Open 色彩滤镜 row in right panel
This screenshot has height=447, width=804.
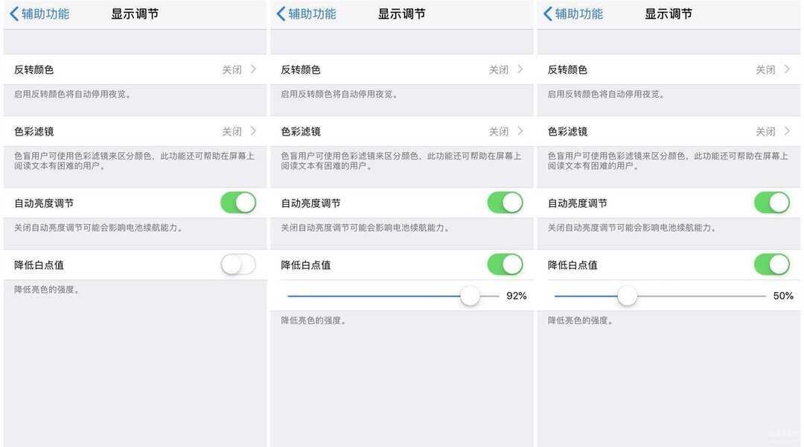click(x=669, y=131)
